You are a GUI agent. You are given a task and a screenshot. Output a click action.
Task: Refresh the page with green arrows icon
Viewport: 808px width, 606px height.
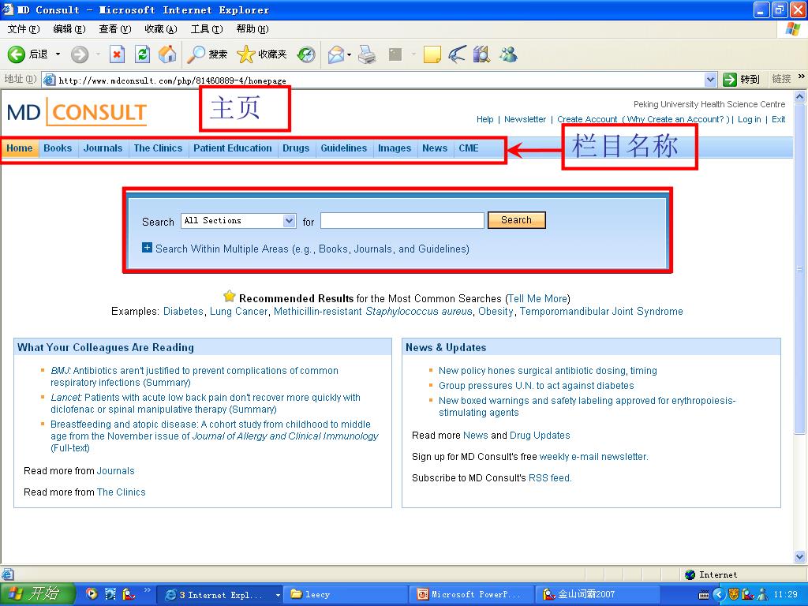(142, 54)
